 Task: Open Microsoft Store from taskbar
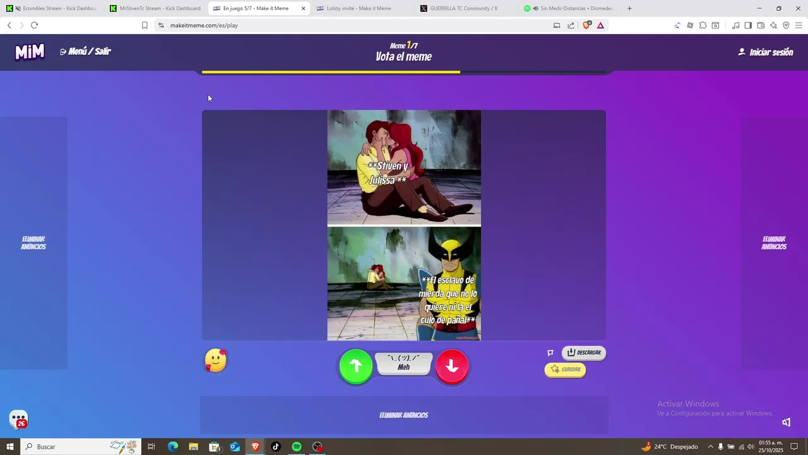[x=214, y=447]
